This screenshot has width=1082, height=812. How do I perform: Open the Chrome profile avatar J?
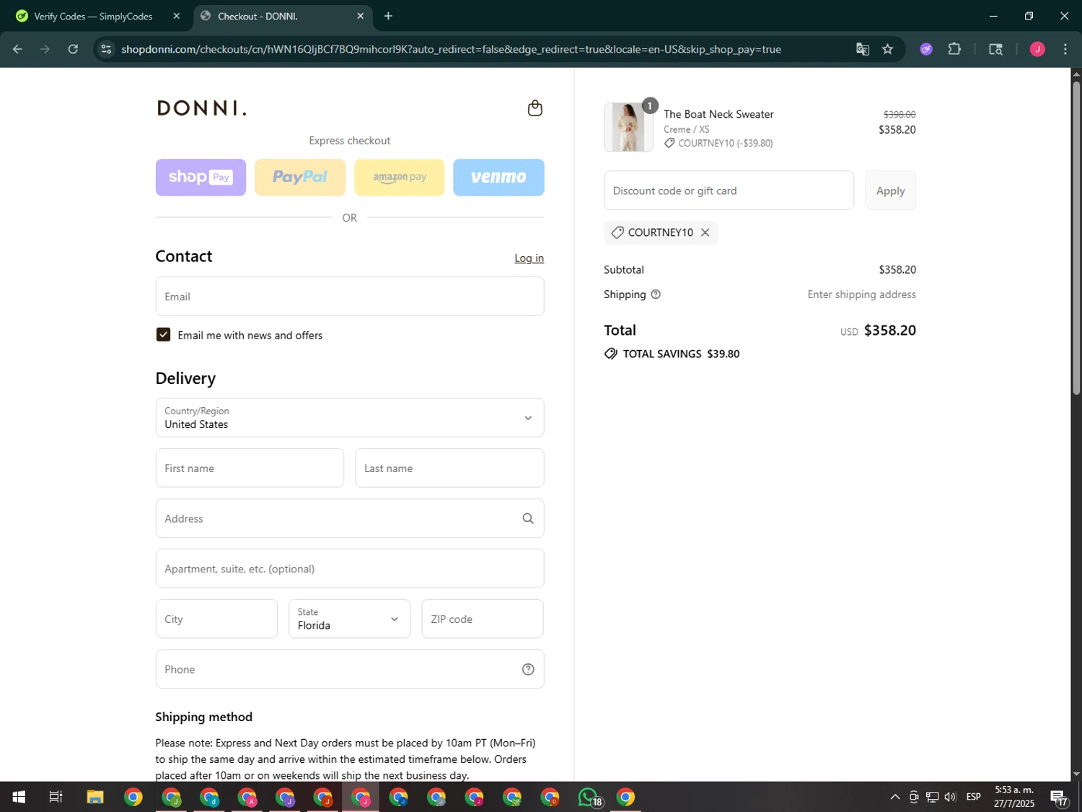coord(1037,49)
